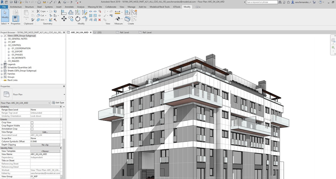Expand the 00_GENERAL NOTES tree node
The image size is (336, 179).
[x=5, y=39]
